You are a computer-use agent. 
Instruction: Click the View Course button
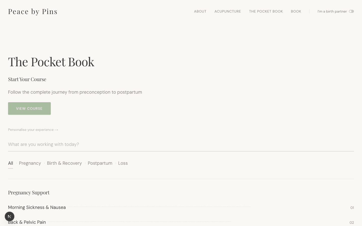tap(29, 108)
